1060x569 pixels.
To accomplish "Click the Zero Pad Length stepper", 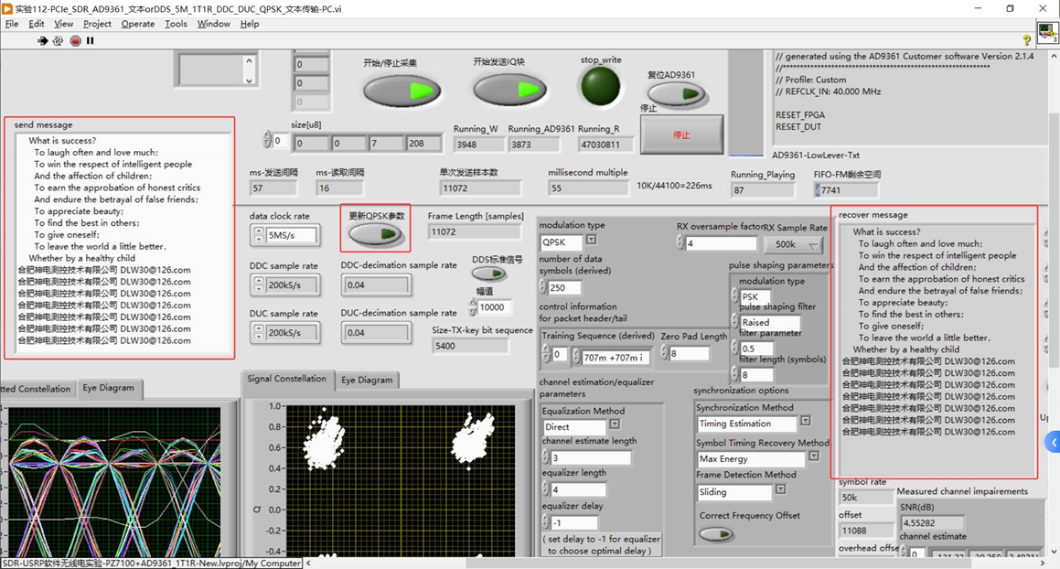I will [x=664, y=352].
